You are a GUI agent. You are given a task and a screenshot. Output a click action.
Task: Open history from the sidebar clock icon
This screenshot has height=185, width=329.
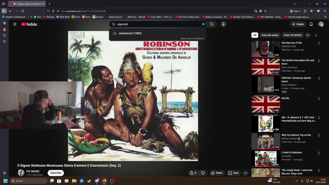pyautogui.click(x=4, y=35)
